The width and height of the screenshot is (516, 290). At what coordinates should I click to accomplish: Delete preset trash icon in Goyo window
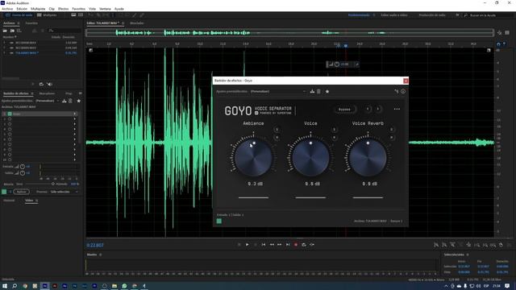[318, 91]
